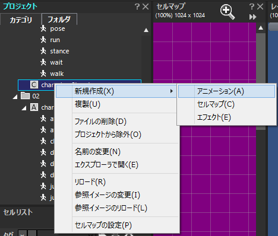Image resolution: width=278 pixels, height=236 pixels.
Task: Click the cellmap C icon in selected row
Action: tap(34, 85)
